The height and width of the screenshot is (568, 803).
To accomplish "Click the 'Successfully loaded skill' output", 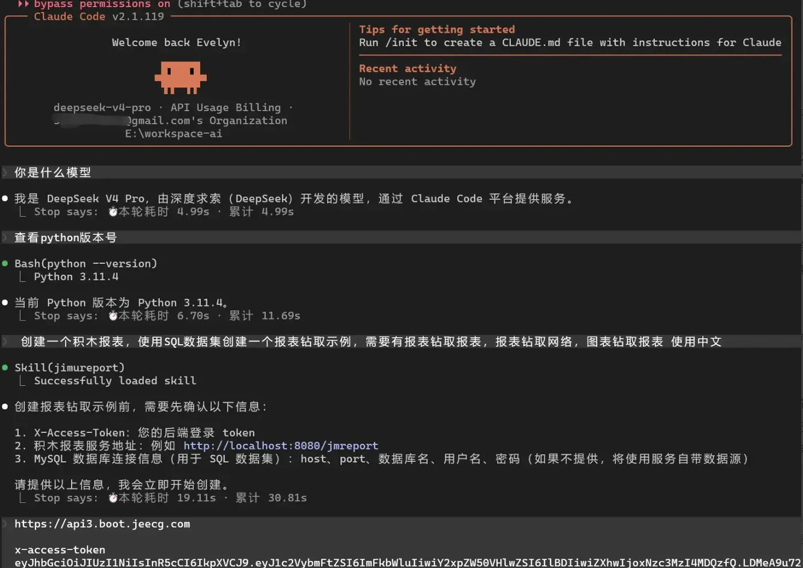I will [x=115, y=380].
